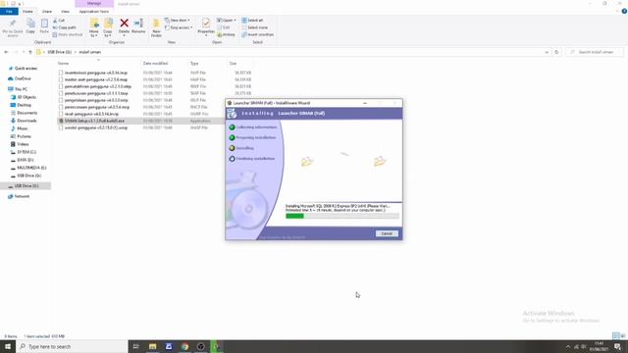Open Properties from the ribbon
628x353 pixels.
coord(206,26)
